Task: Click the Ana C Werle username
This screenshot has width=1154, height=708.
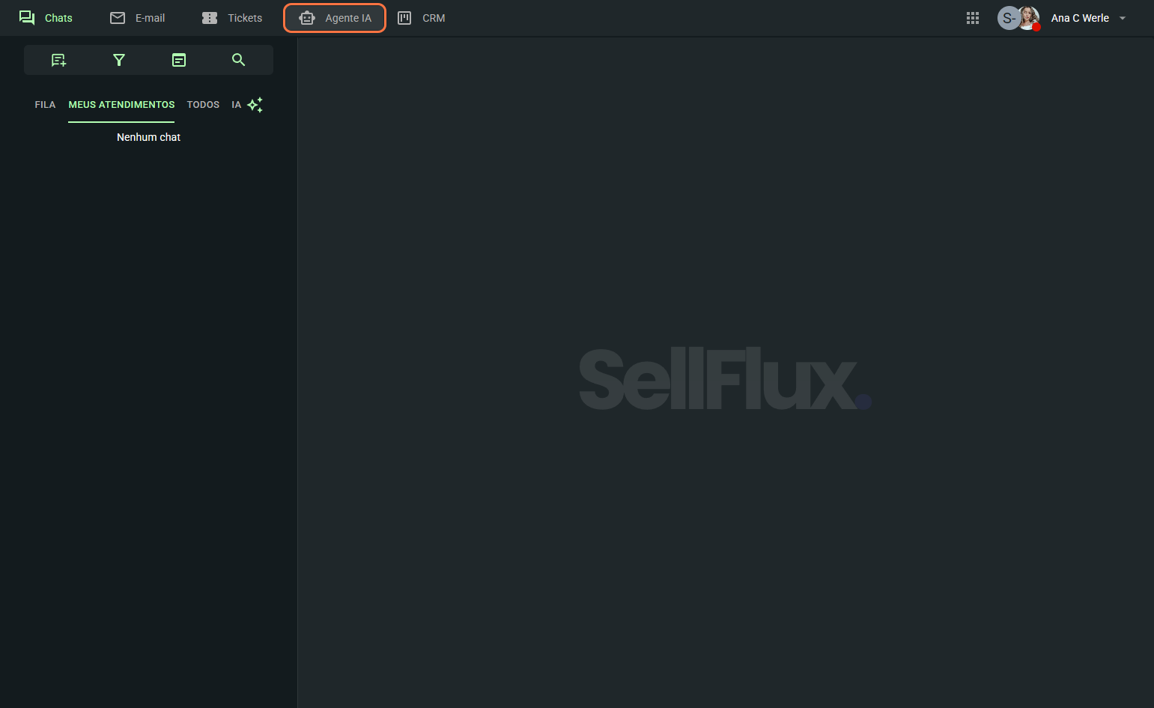Action: click(1080, 18)
